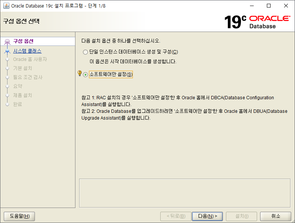The height and width of the screenshot is (223, 295).
Task: Click the < 뒤로(B) back button
Action: coord(176,216)
